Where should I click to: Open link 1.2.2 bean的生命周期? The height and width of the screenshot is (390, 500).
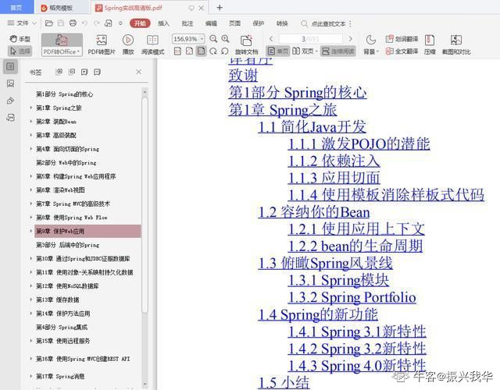355,246
